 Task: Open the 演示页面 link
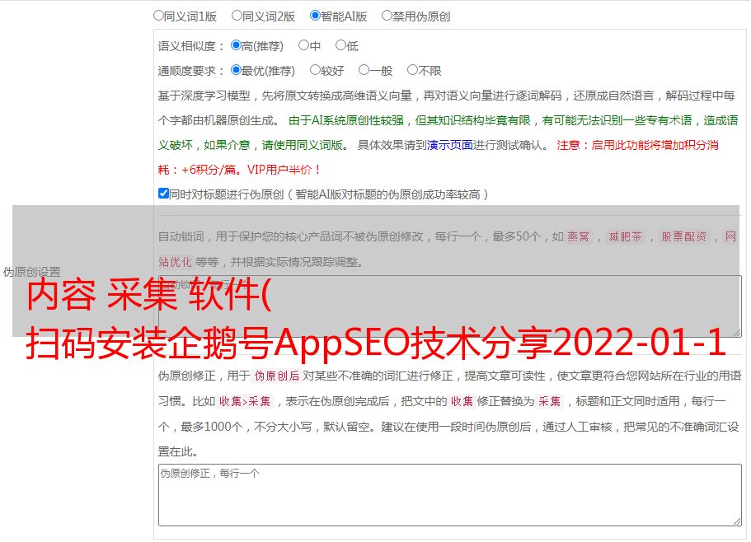[x=449, y=145]
